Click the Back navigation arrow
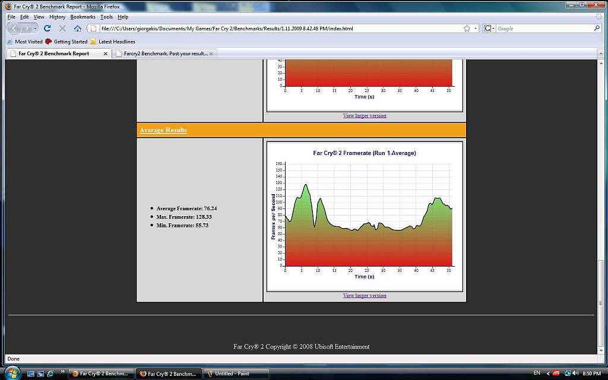 tap(14, 28)
